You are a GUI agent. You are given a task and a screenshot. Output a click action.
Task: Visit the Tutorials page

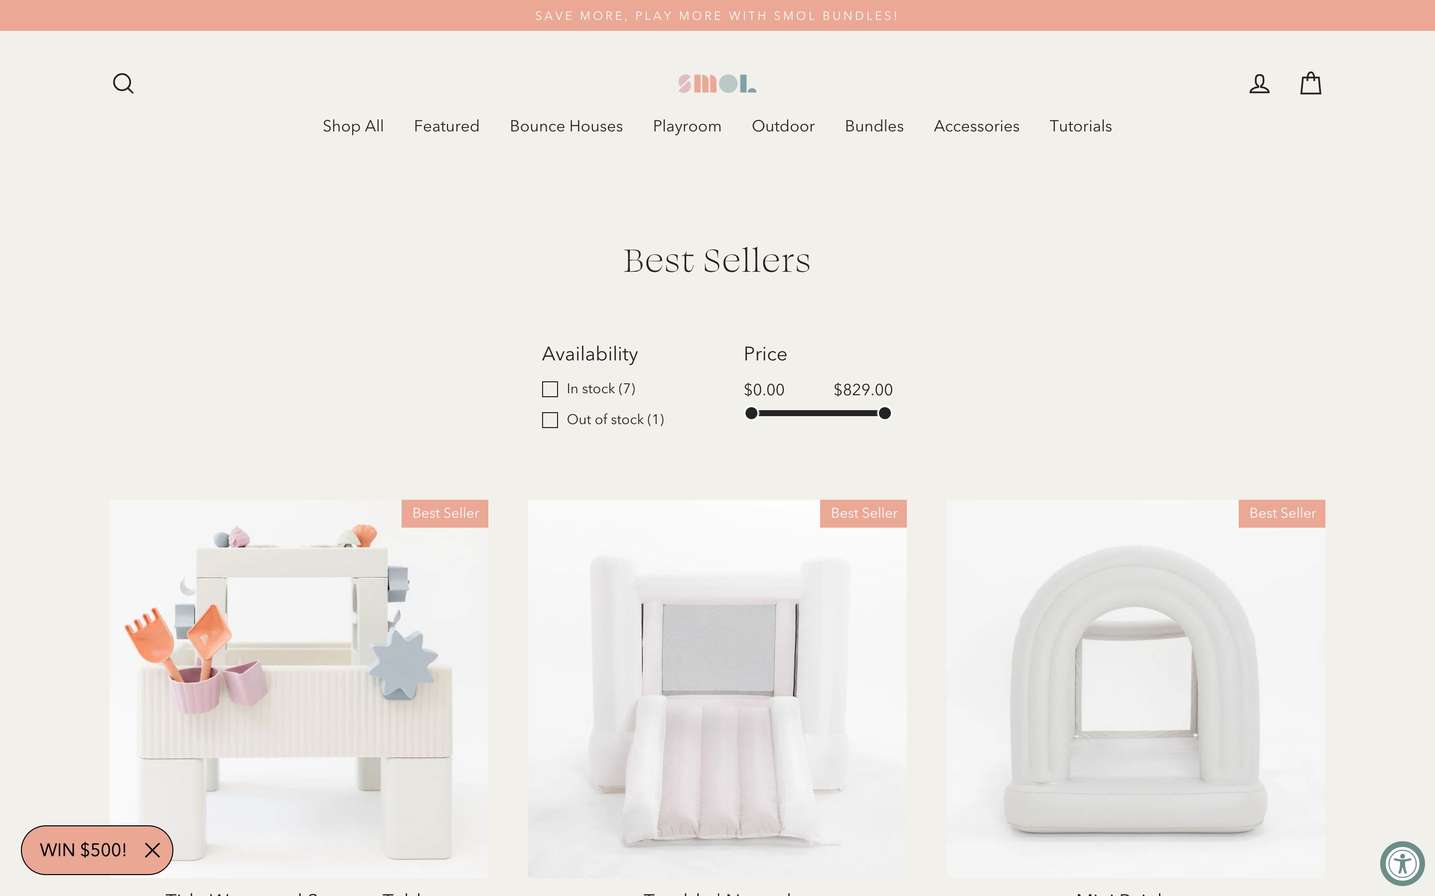coord(1080,126)
